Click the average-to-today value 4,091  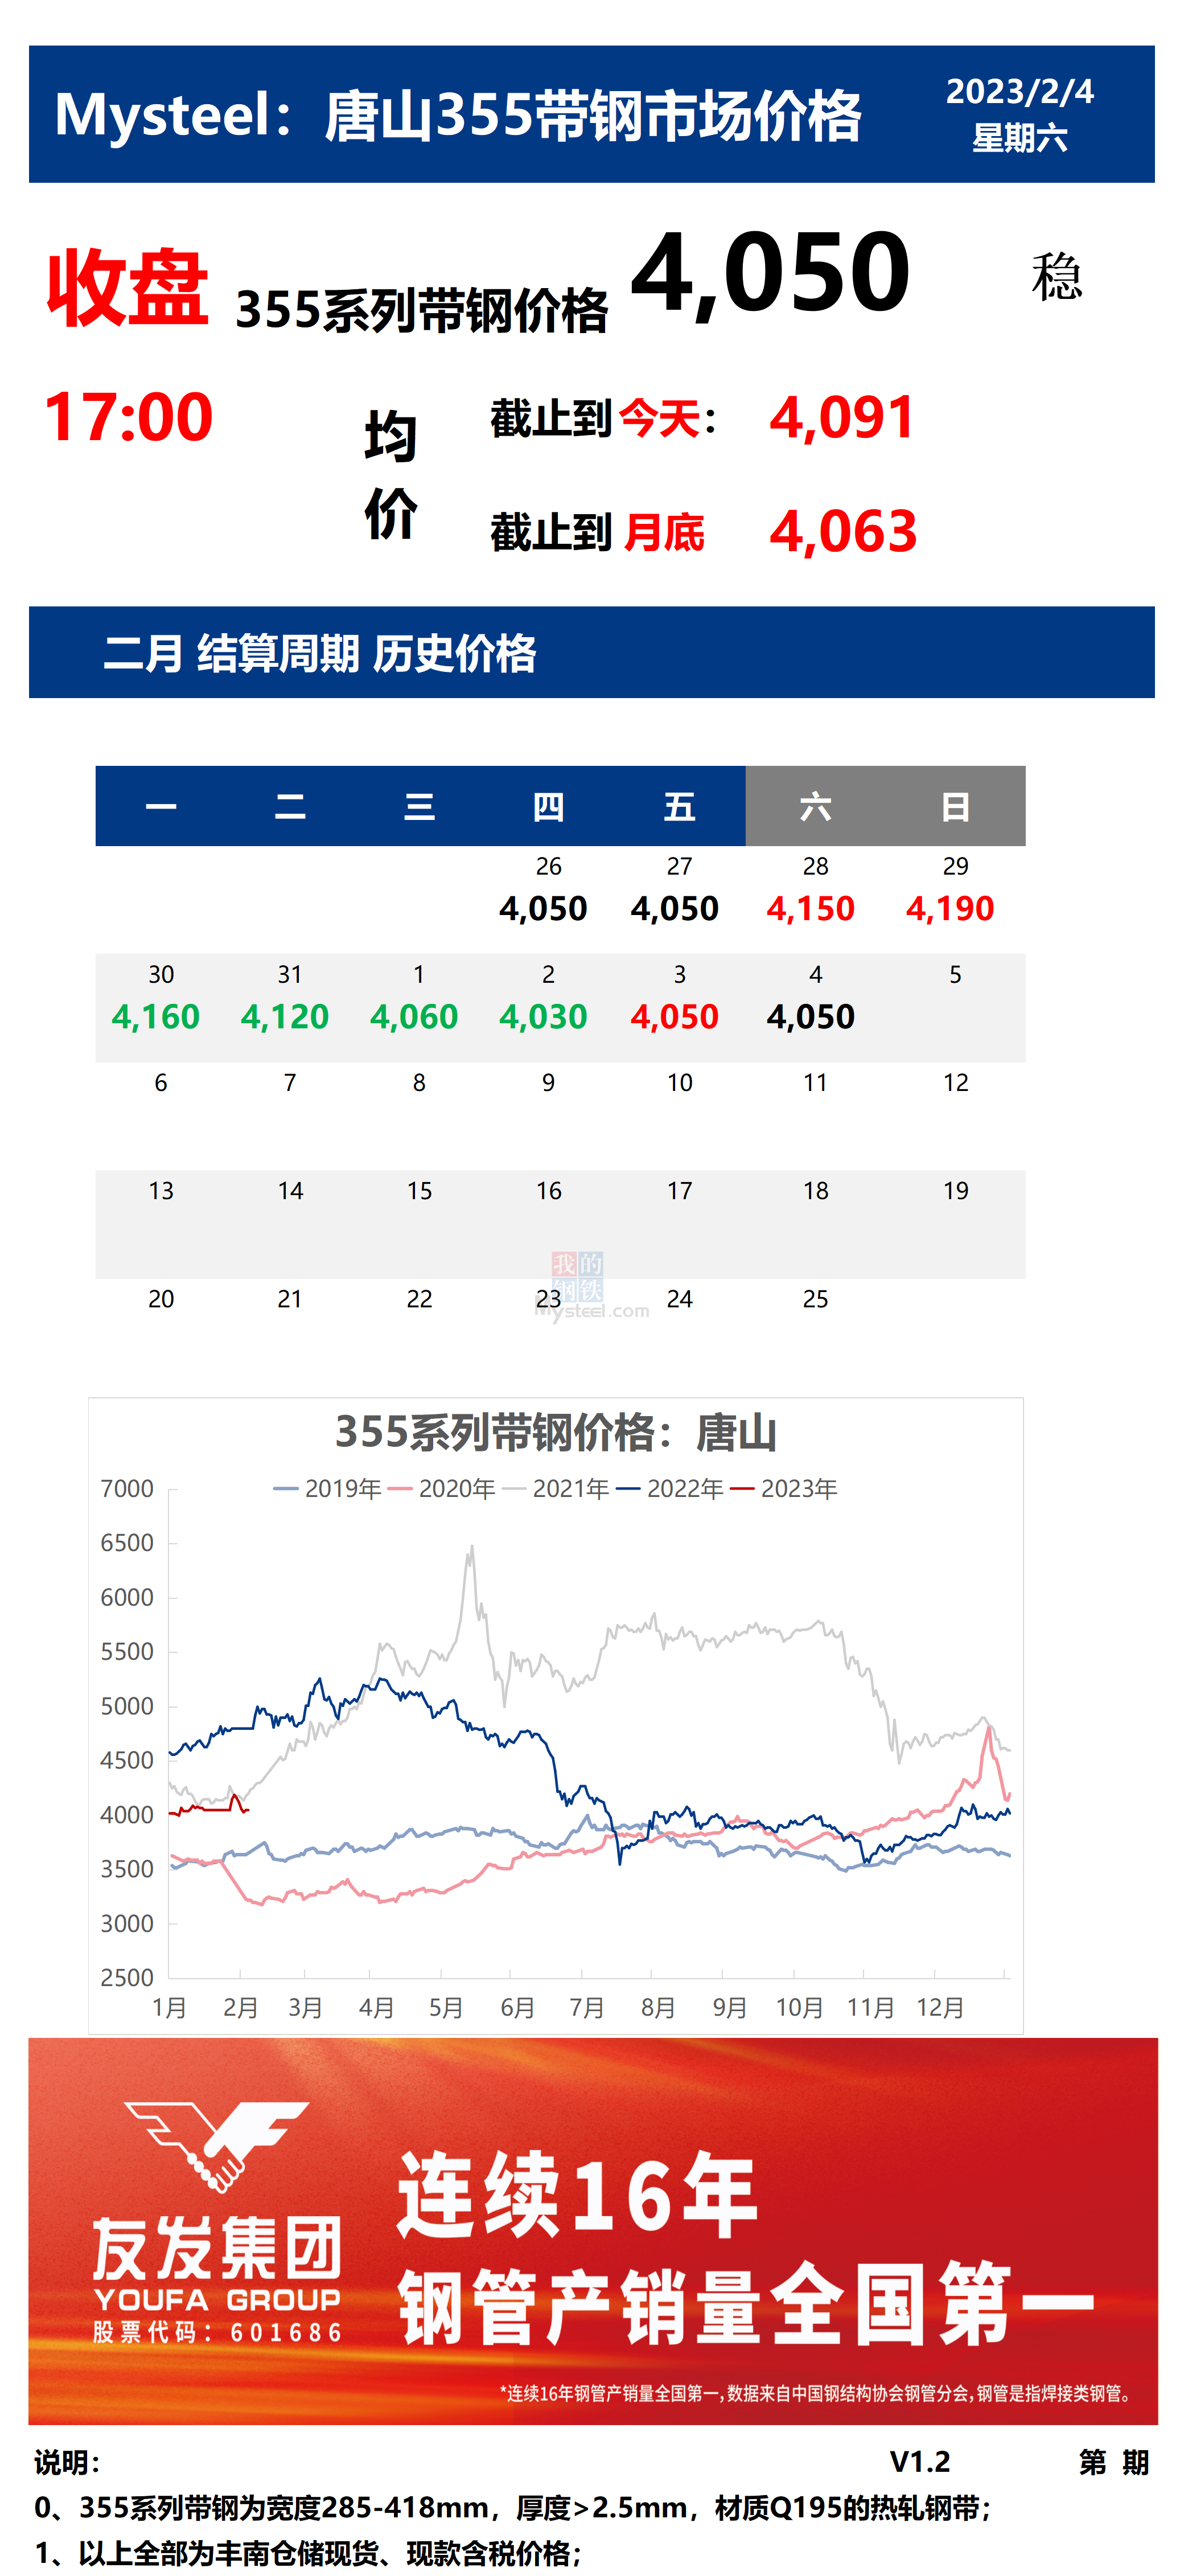[x=842, y=417]
